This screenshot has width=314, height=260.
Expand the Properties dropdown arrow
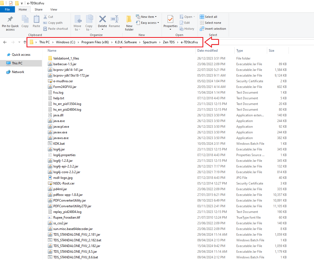pos(171,29)
